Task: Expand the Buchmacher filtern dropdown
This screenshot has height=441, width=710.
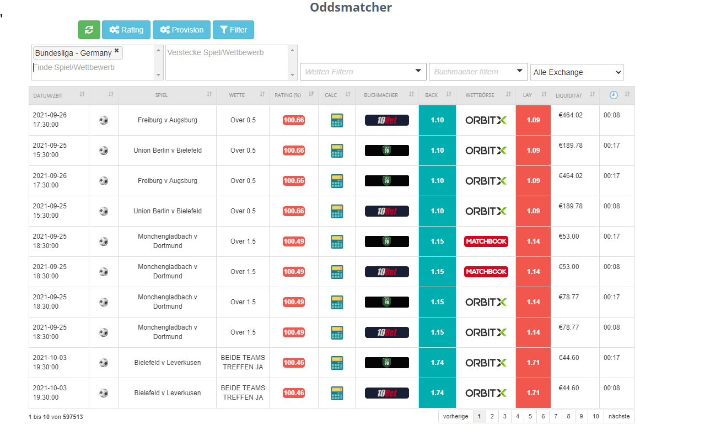Action: click(x=478, y=72)
